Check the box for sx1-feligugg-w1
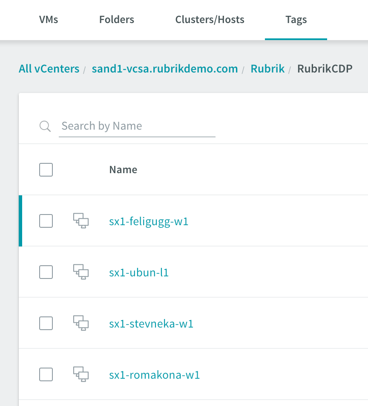Screen dimensions: 368x406 coord(46,221)
